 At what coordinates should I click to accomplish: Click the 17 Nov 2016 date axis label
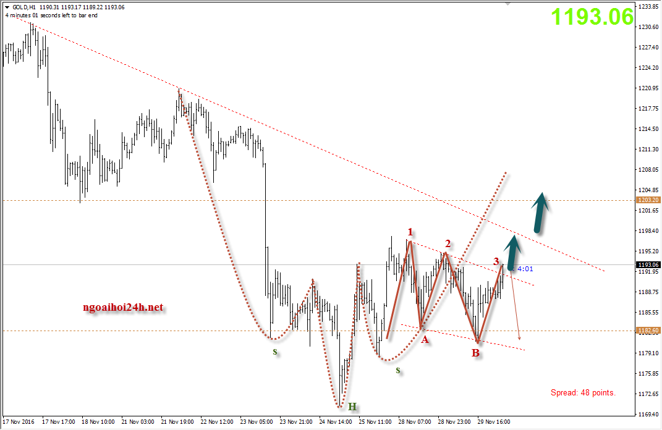(x=19, y=422)
